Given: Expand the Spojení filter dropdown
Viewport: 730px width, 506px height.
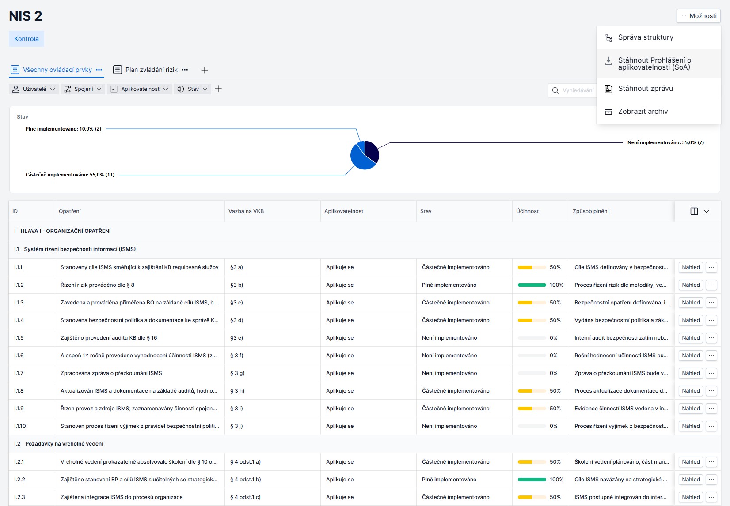Looking at the screenshot, I should pyautogui.click(x=83, y=89).
